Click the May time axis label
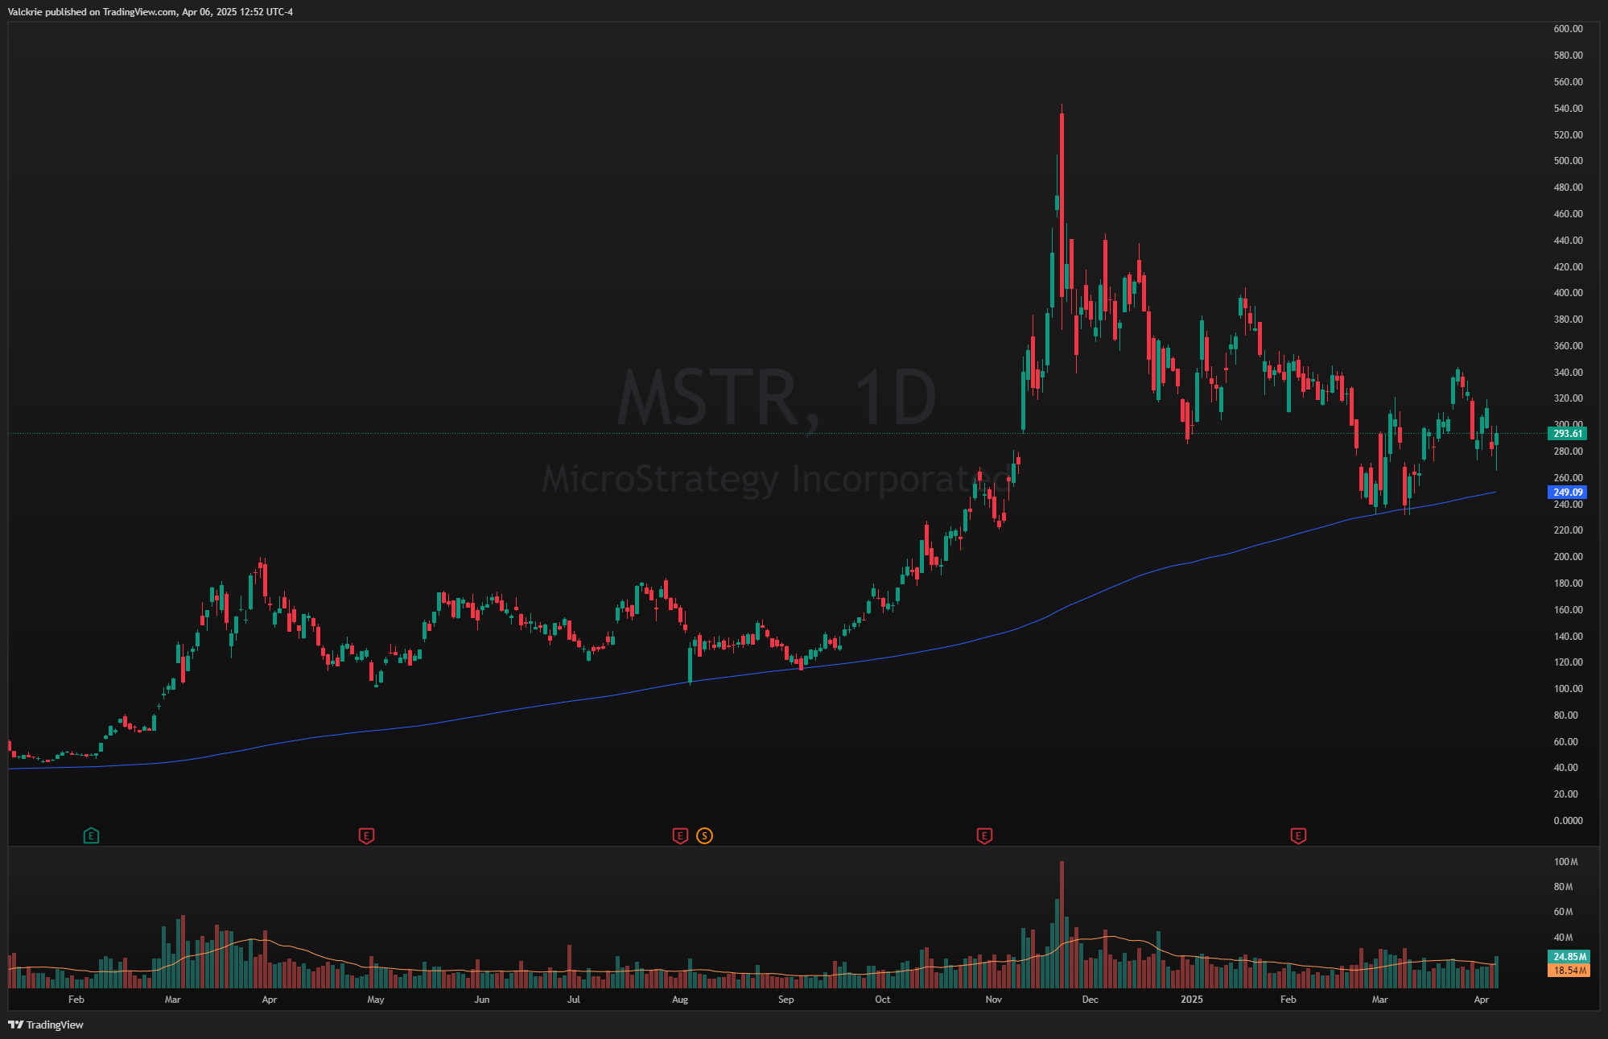The width and height of the screenshot is (1608, 1039). [376, 1000]
